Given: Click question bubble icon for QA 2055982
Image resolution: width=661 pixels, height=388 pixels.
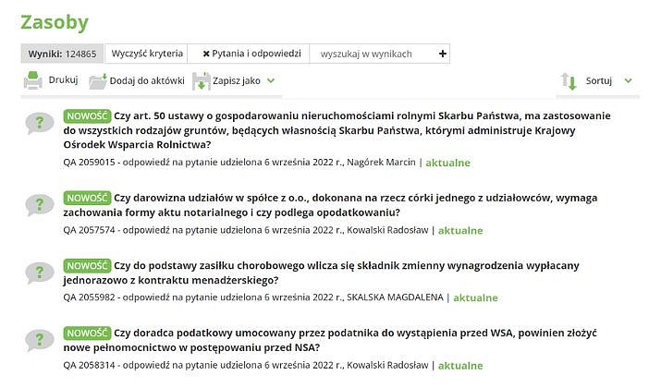Looking at the screenshot, I should pos(39,272).
